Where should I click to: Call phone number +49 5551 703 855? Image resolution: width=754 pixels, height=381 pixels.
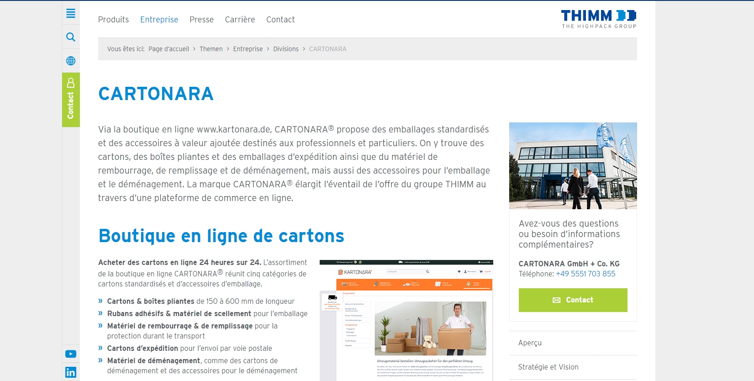tap(585, 274)
